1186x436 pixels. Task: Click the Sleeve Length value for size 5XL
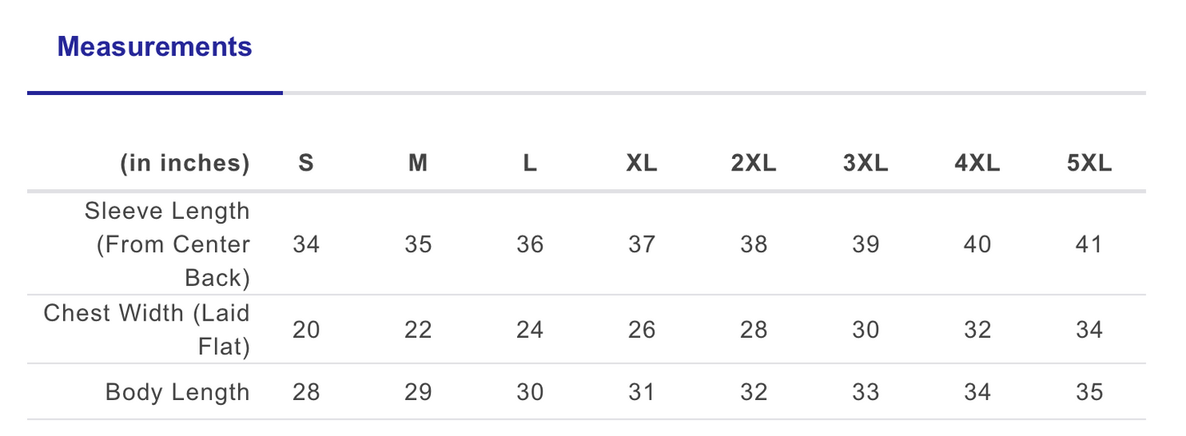pyautogui.click(x=1089, y=244)
